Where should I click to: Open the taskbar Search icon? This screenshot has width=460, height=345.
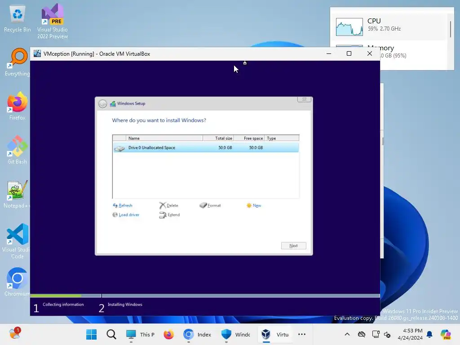(x=111, y=334)
